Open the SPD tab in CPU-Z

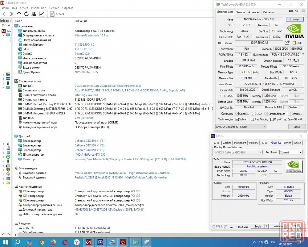[x=265, y=143]
